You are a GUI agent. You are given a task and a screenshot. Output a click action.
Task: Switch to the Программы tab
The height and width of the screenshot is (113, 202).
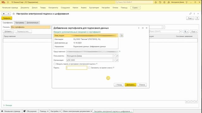pyautogui.click(x=20, y=23)
